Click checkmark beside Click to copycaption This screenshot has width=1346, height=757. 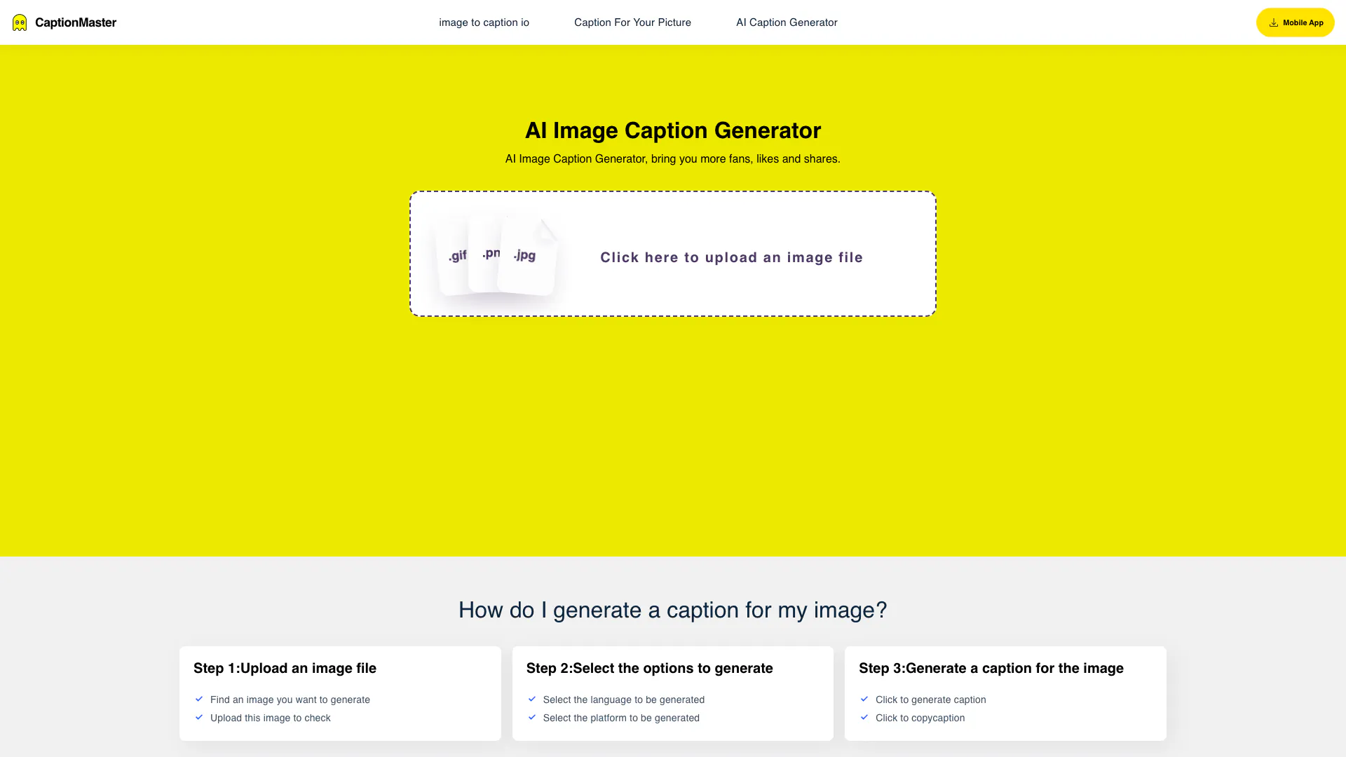[864, 717]
